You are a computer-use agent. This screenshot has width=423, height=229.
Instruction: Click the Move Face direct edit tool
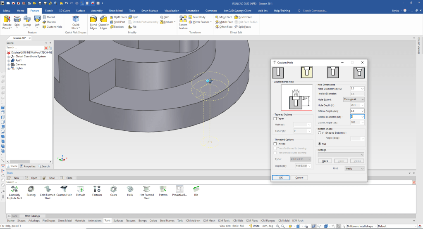click(x=223, y=17)
